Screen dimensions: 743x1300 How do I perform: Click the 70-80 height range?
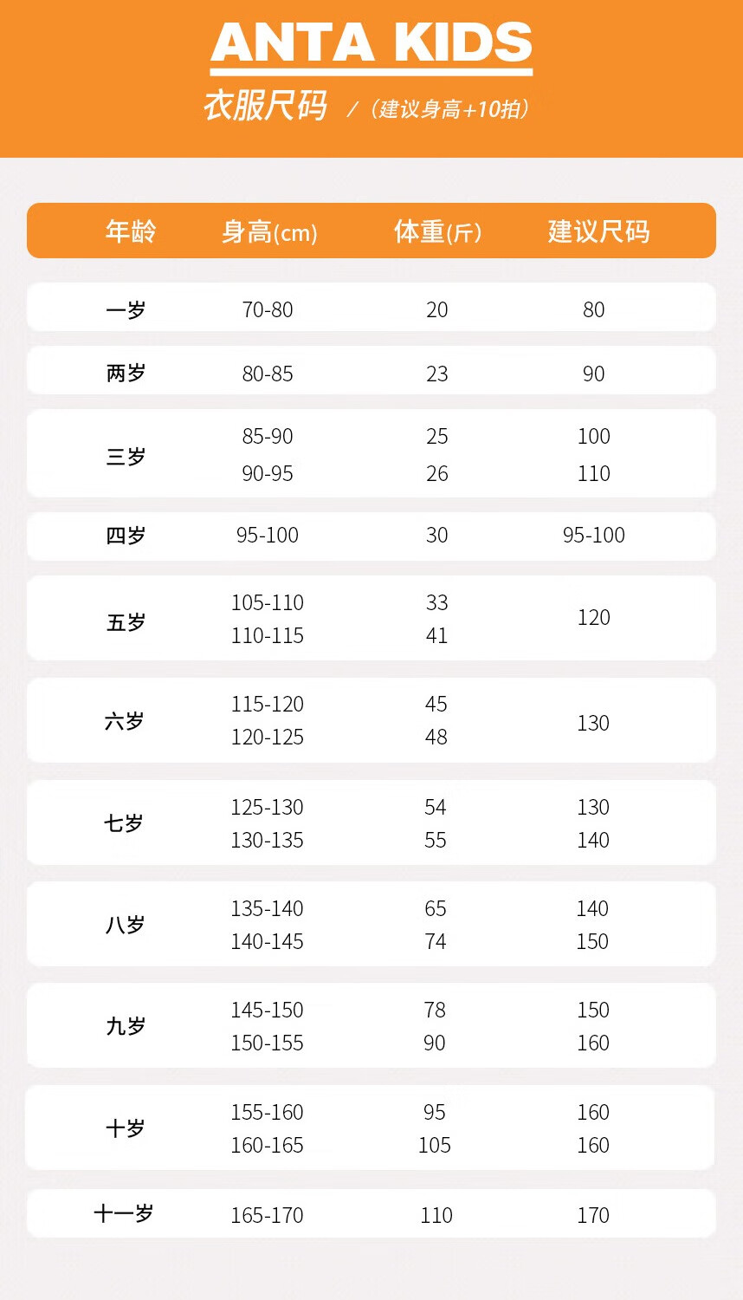[x=268, y=309]
